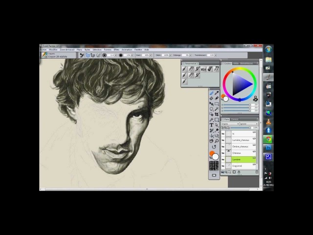Switch to the Couleur tab

pos(228,64)
